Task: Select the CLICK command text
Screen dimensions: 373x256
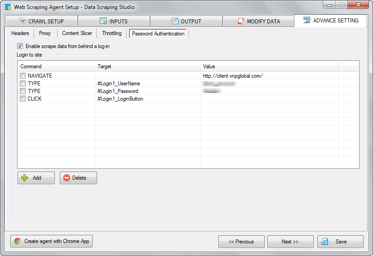Action: (35, 99)
